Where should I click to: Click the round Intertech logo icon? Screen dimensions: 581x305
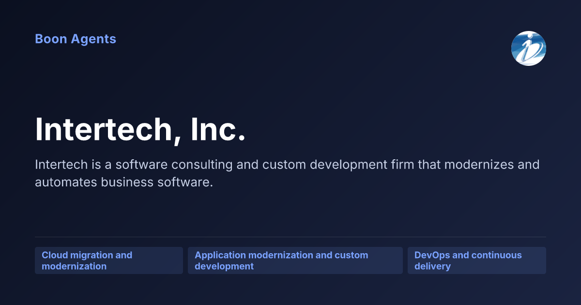(x=529, y=48)
